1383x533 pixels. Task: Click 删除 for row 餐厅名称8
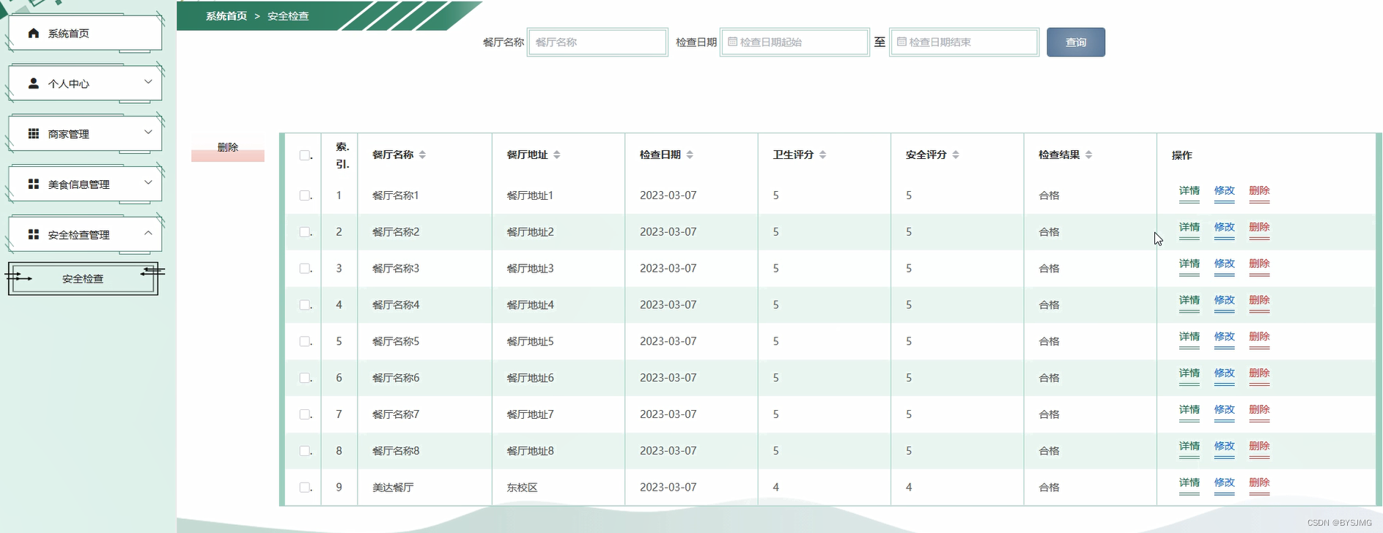1259,446
